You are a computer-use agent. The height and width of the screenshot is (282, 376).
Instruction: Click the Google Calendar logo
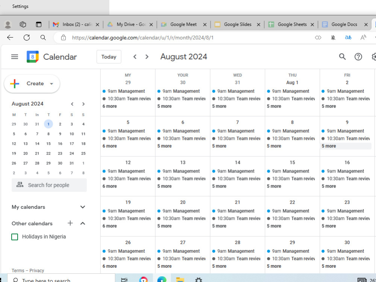pos(33,57)
